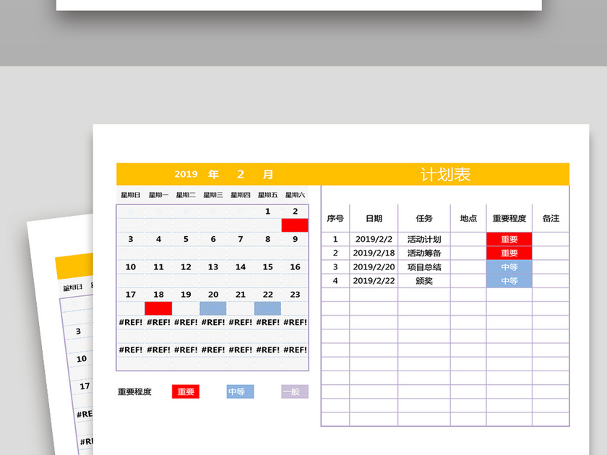The width and height of the screenshot is (607, 455).
Task: Click the red 重要 legend swatch
Action: [x=185, y=391]
